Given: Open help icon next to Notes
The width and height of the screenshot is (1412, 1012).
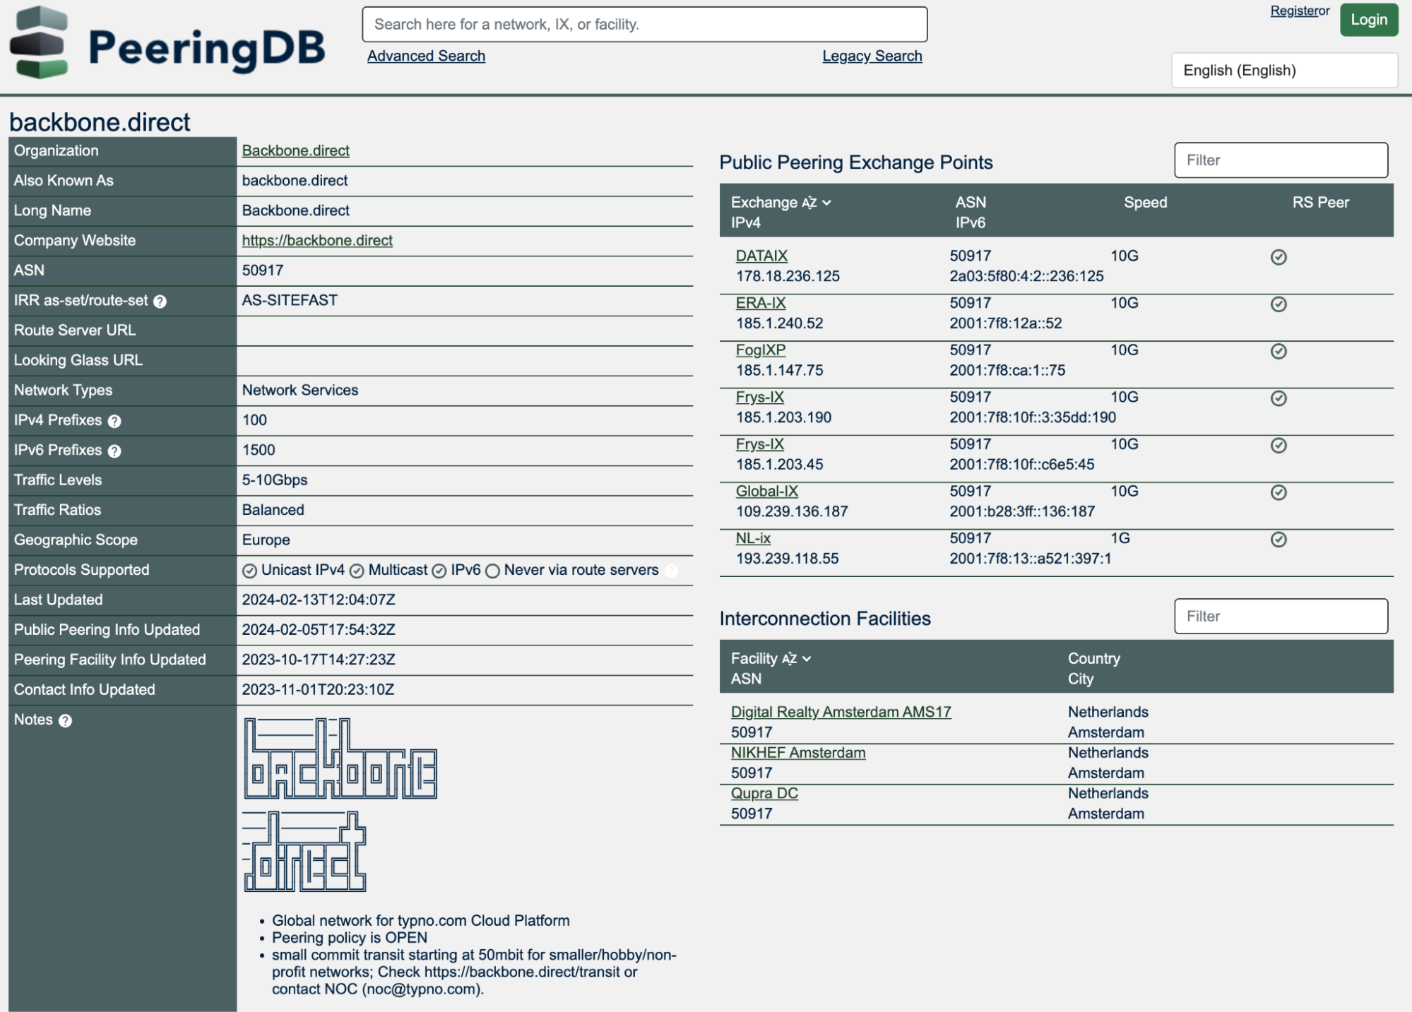Looking at the screenshot, I should (x=65, y=721).
